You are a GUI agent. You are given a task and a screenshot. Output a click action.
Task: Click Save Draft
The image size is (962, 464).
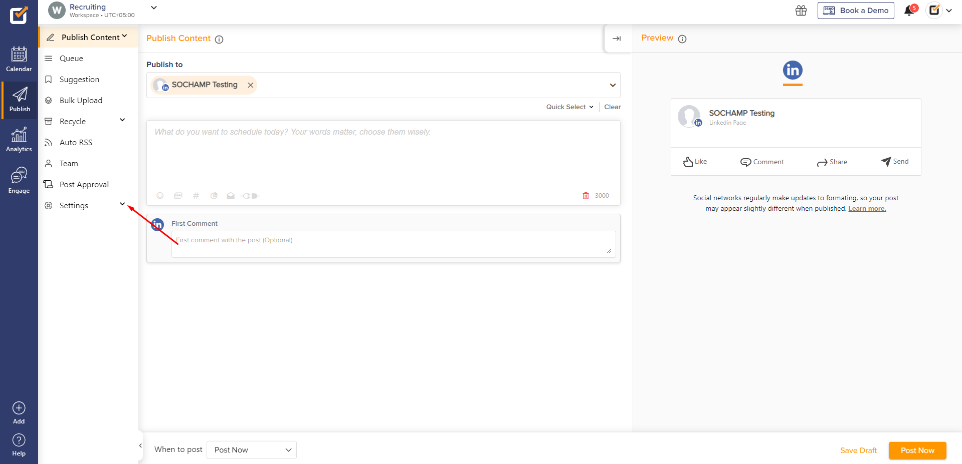pos(858,450)
